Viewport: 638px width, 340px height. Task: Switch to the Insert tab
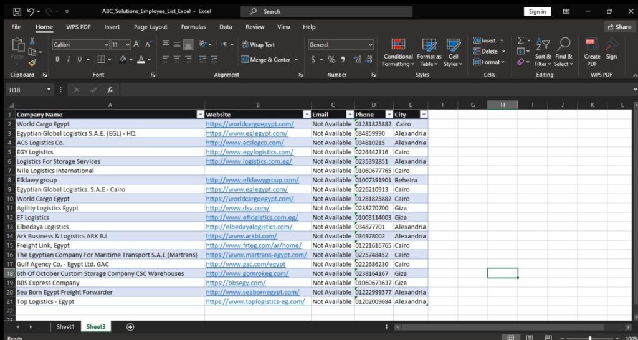112,27
